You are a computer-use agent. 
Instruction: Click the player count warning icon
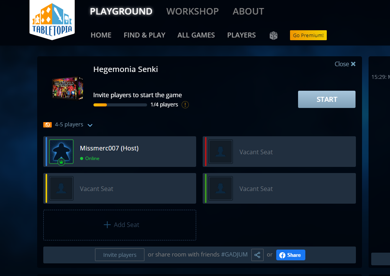coord(185,105)
